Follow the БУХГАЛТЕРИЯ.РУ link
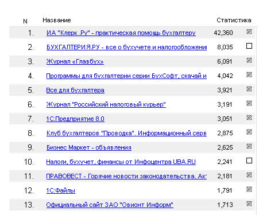This screenshot has width=259, height=215. 126,47
